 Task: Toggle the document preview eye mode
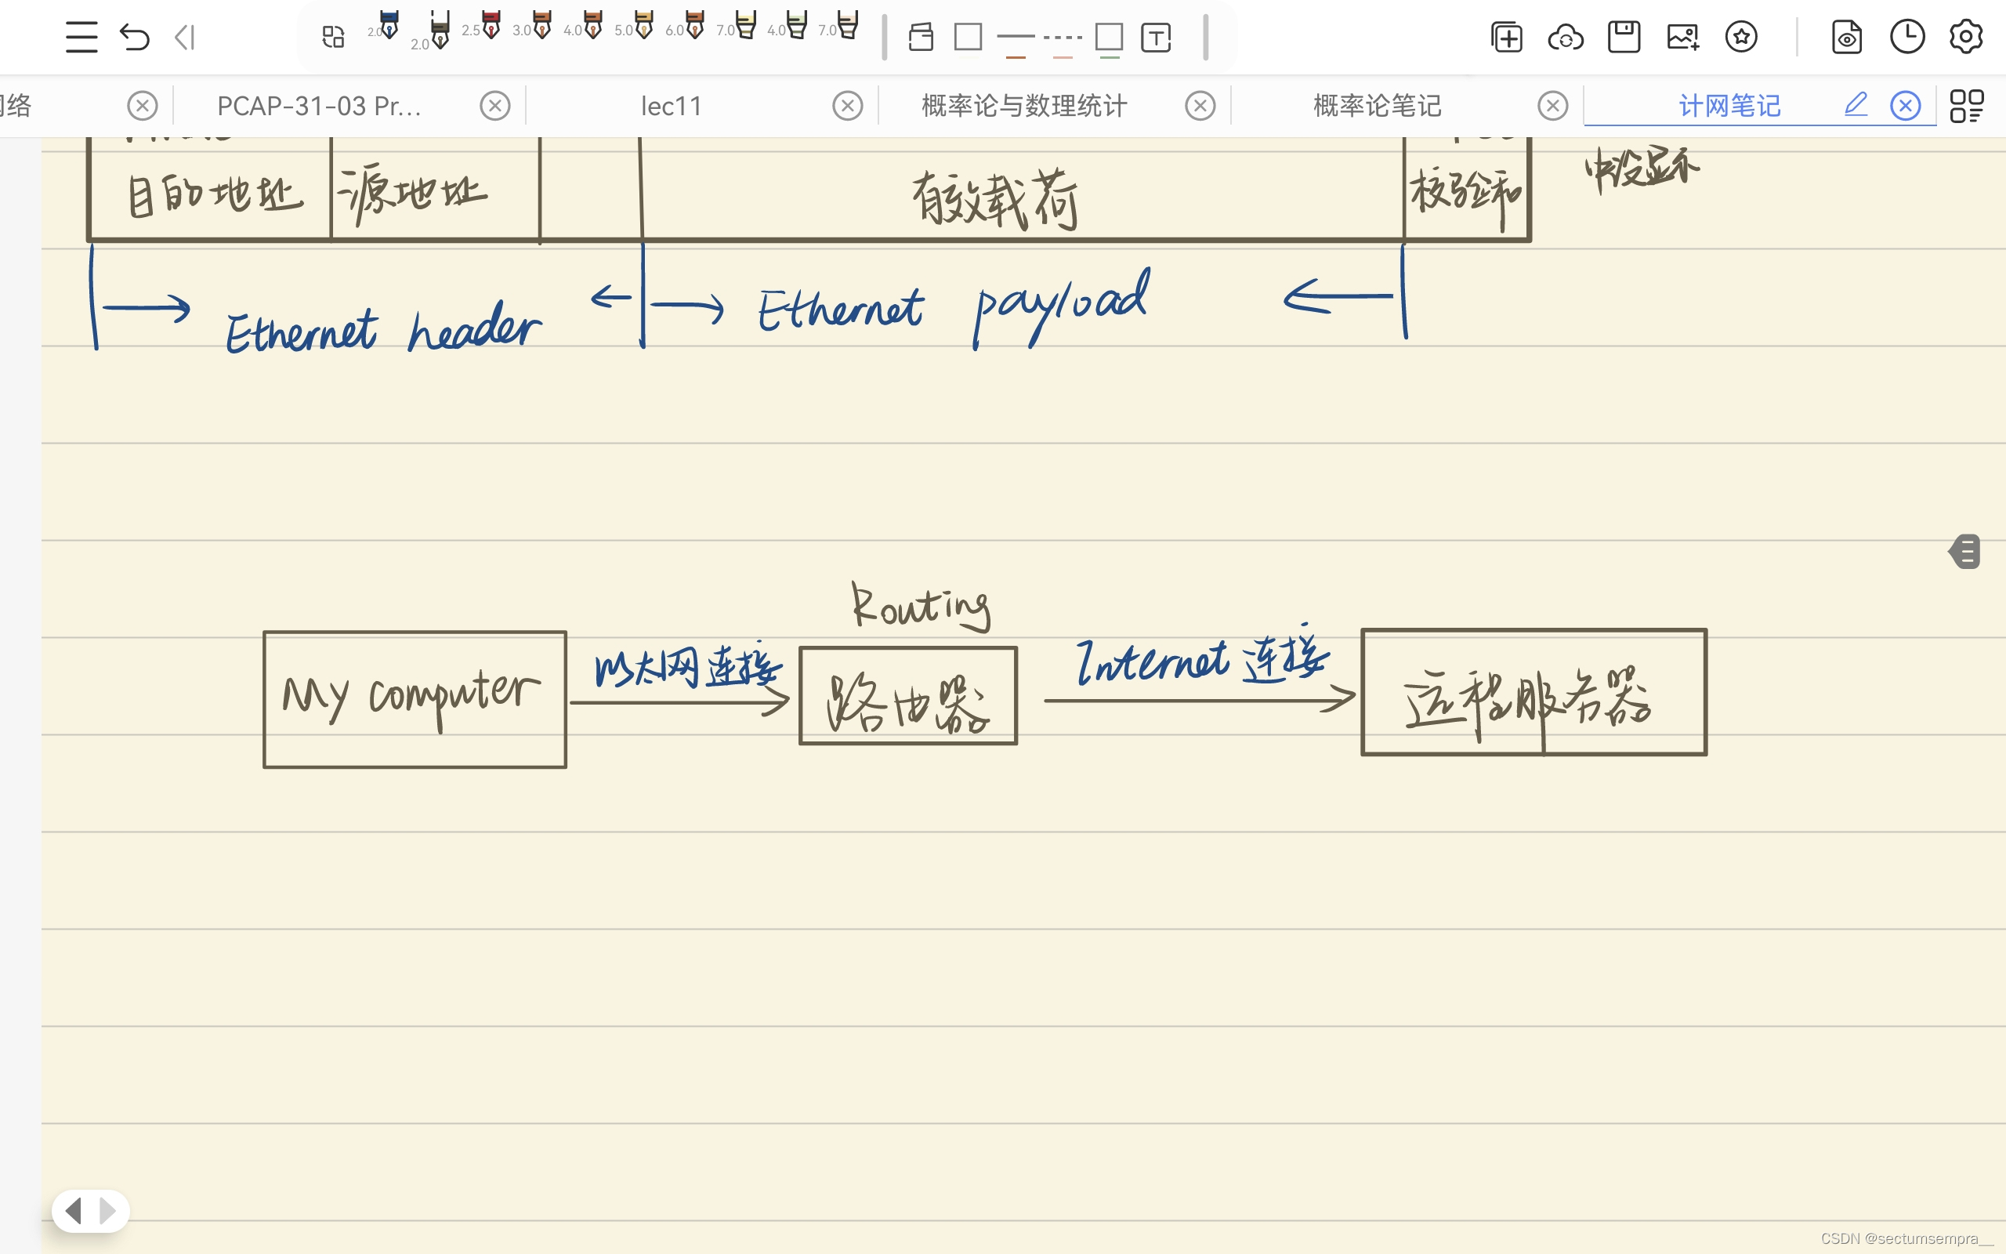[1847, 38]
